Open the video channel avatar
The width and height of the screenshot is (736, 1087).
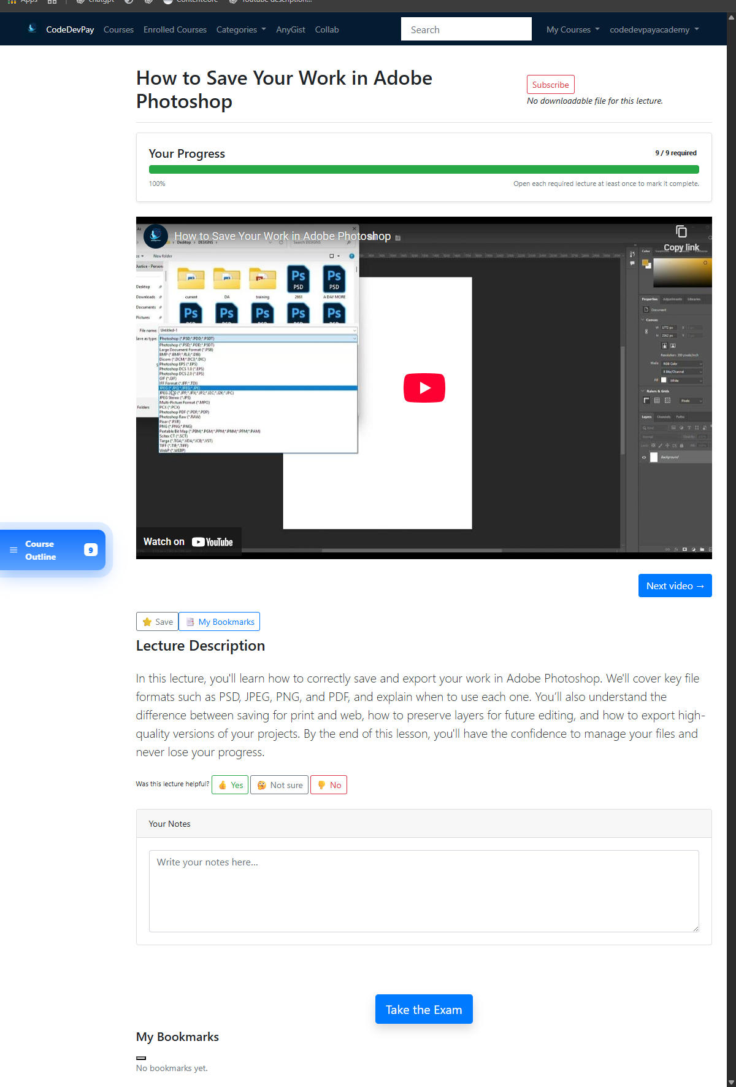[x=156, y=236]
